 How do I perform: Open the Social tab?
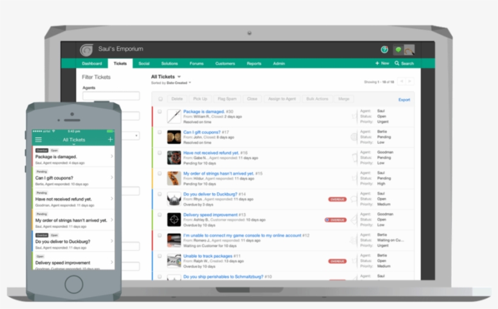(x=144, y=64)
